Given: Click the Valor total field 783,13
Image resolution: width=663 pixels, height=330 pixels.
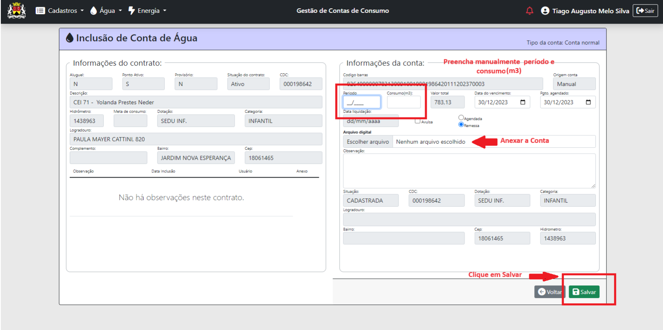Looking at the screenshot, I should [x=448, y=102].
